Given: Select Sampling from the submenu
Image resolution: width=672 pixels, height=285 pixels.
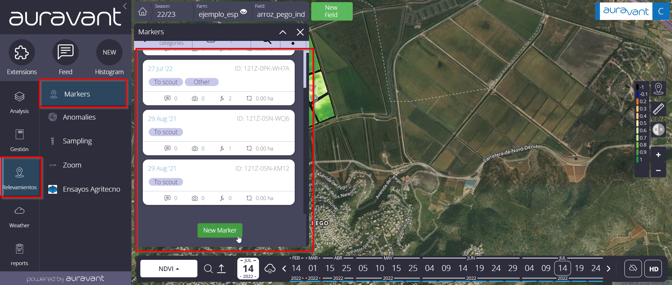Looking at the screenshot, I should coord(77,141).
